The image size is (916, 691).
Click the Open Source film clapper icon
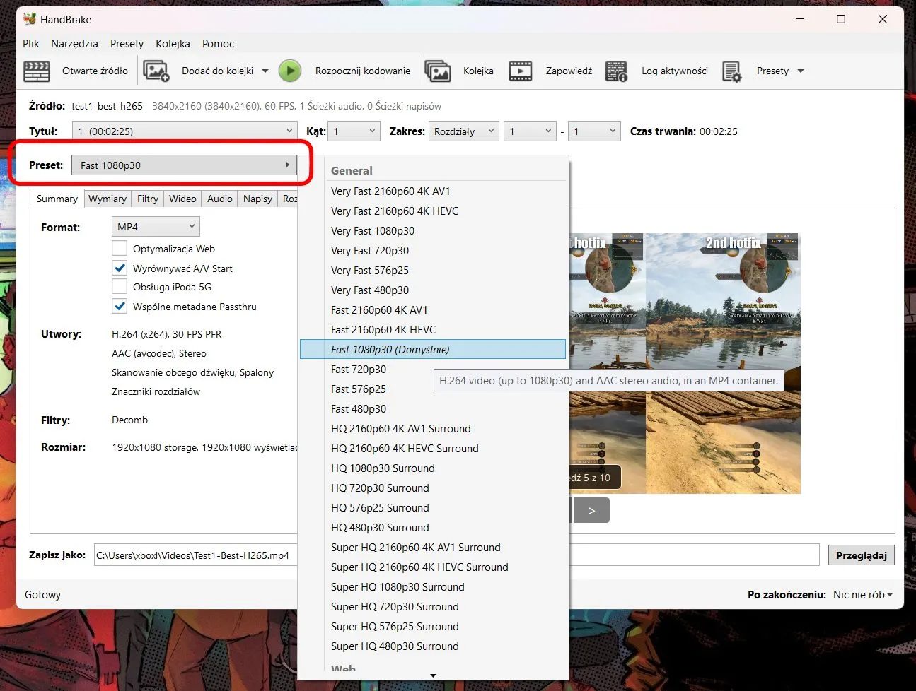pyautogui.click(x=37, y=71)
